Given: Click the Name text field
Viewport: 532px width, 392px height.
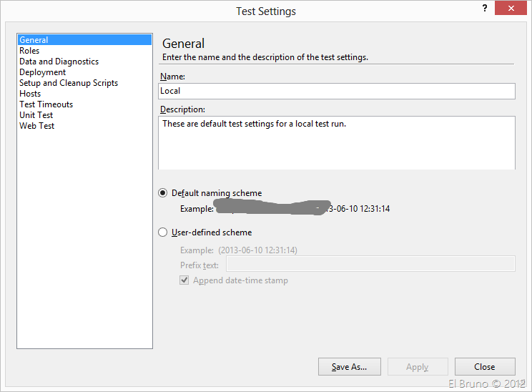Looking at the screenshot, I should point(336,91).
